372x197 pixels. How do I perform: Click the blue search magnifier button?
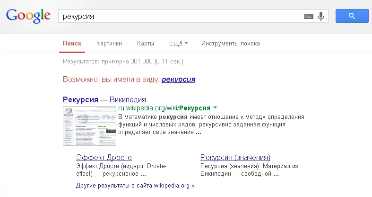pyautogui.click(x=352, y=16)
